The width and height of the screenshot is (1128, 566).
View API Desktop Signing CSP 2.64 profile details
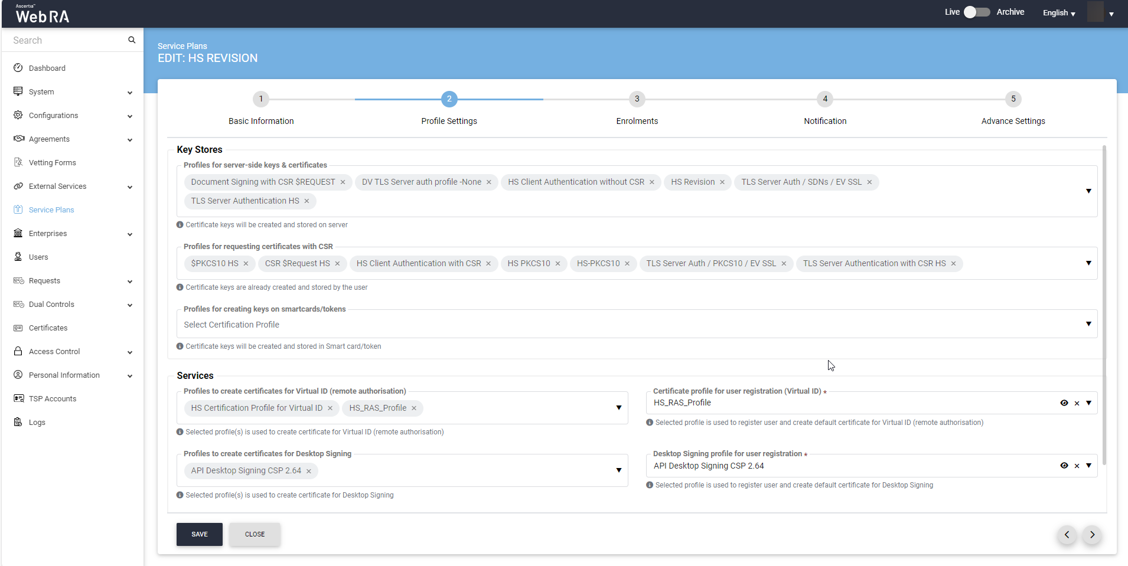pyautogui.click(x=1064, y=466)
